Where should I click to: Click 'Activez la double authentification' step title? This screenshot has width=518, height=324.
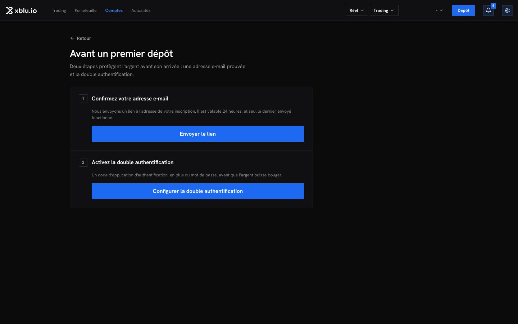[x=132, y=162]
